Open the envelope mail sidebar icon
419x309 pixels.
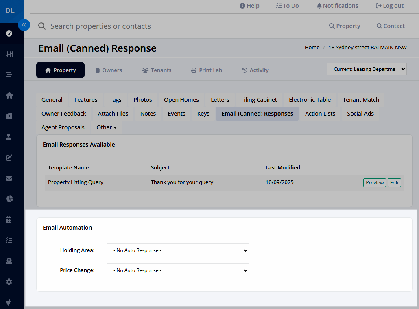pyautogui.click(x=9, y=178)
